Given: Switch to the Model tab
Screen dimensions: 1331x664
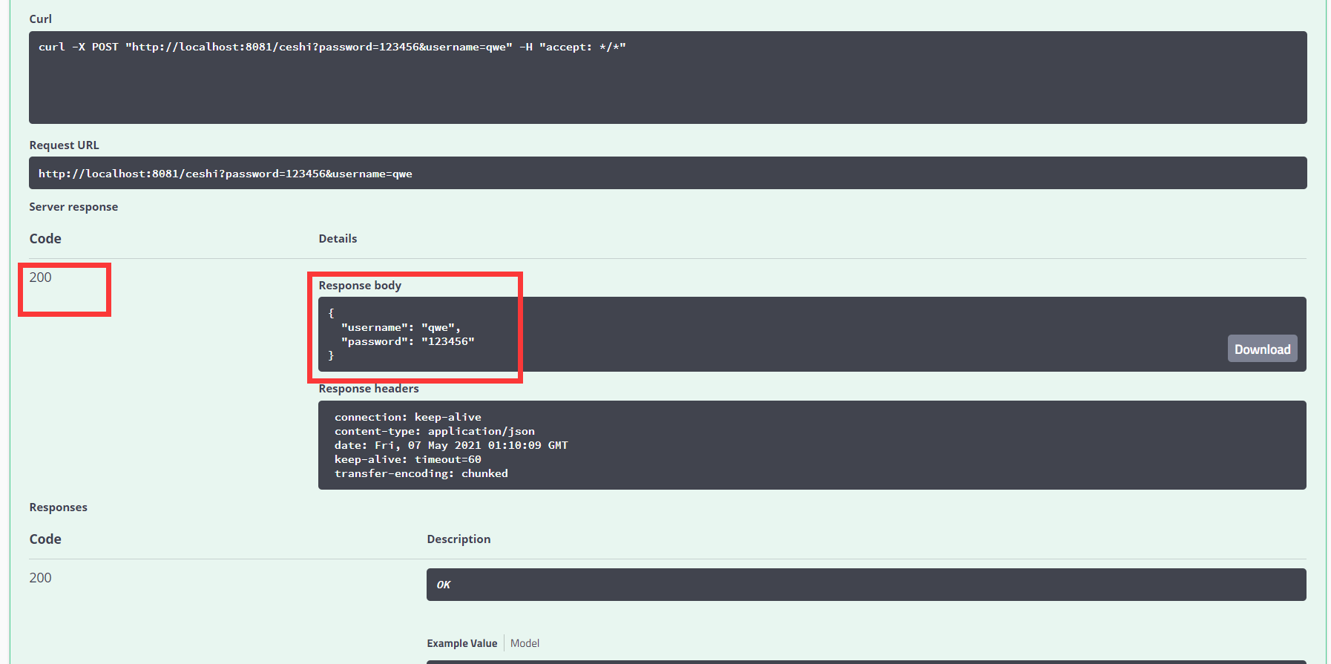Looking at the screenshot, I should (x=525, y=643).
